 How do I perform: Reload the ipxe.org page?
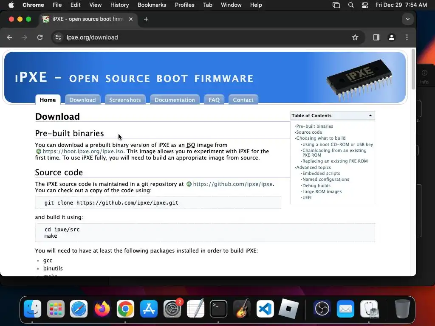pos(40,37)
